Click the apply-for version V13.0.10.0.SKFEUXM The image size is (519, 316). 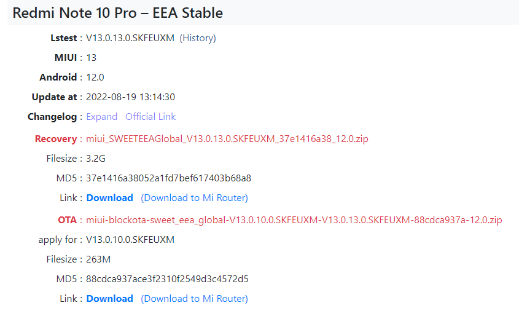pyautogui.click(x=130, y=240)
